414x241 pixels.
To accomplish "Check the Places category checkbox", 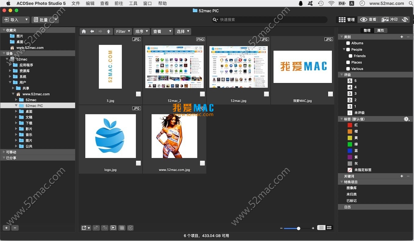I will [x=348, y=62].
